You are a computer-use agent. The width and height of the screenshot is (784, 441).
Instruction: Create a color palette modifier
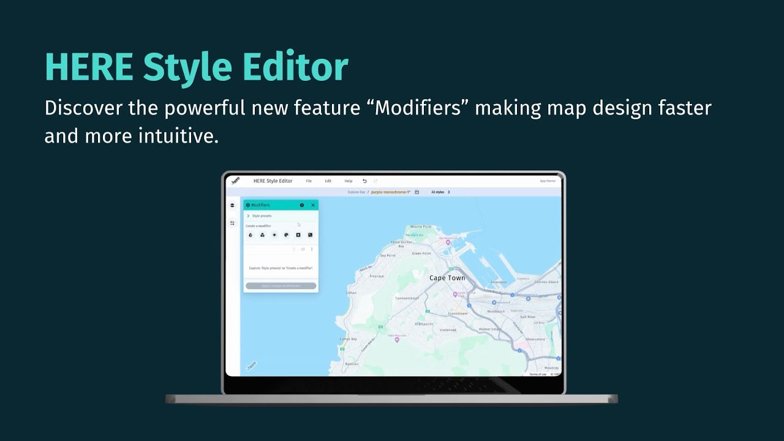tap(286, 235)
